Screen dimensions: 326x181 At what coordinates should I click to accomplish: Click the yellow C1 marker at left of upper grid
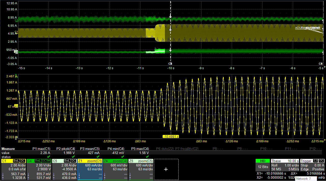(16, 32)
